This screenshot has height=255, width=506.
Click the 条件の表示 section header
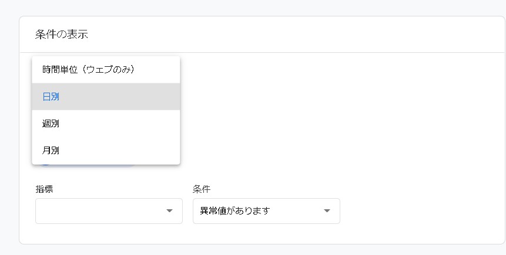pyautogui.click(x=62, y=34)
